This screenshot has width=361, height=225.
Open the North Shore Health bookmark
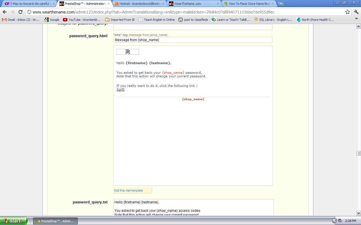(x=315, y=20)
